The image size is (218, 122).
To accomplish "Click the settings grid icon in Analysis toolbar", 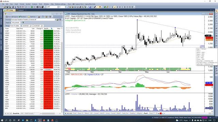I will (50, 17).
